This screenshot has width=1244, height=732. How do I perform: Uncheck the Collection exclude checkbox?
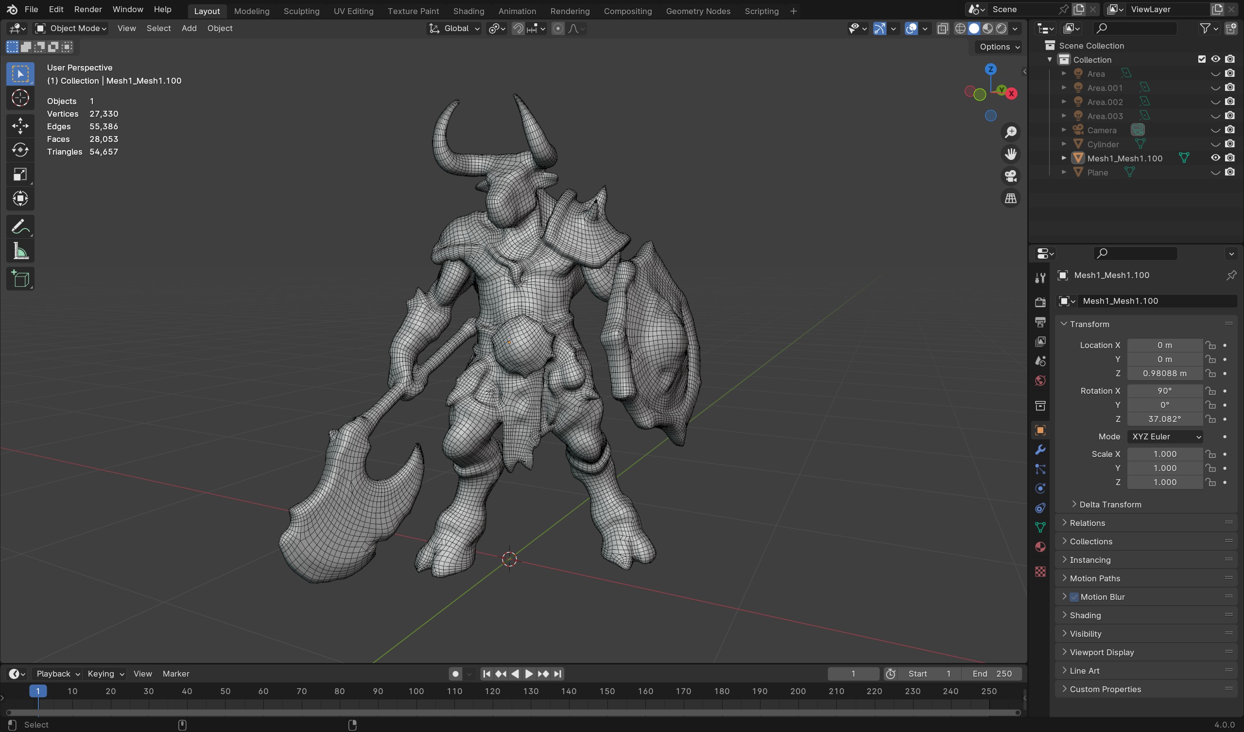click(x=1202, y=59)
